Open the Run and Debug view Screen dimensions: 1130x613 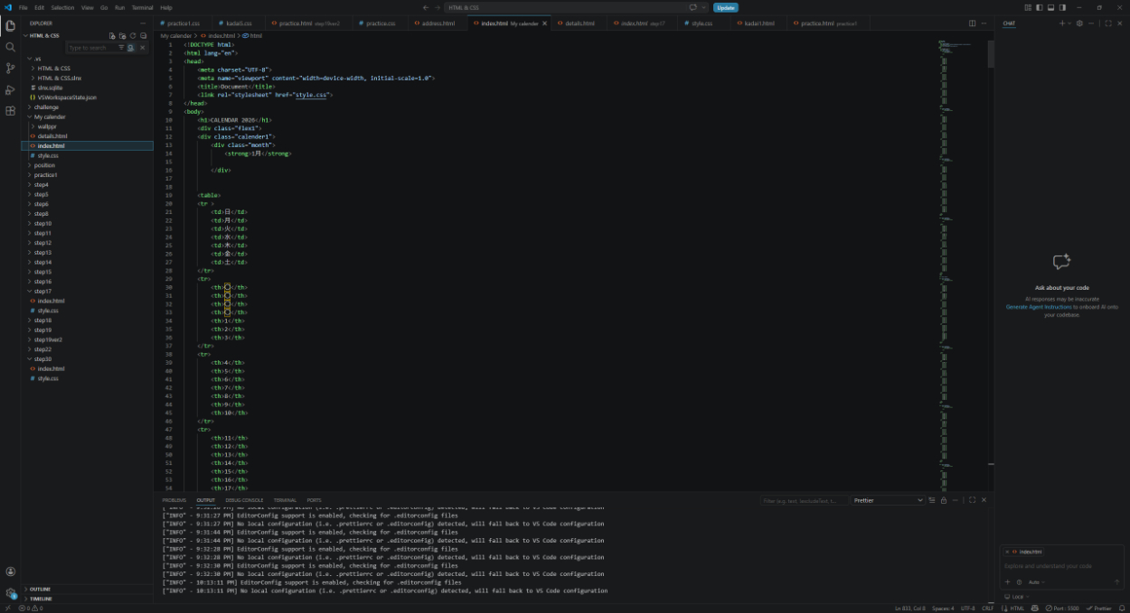point(11,89)
